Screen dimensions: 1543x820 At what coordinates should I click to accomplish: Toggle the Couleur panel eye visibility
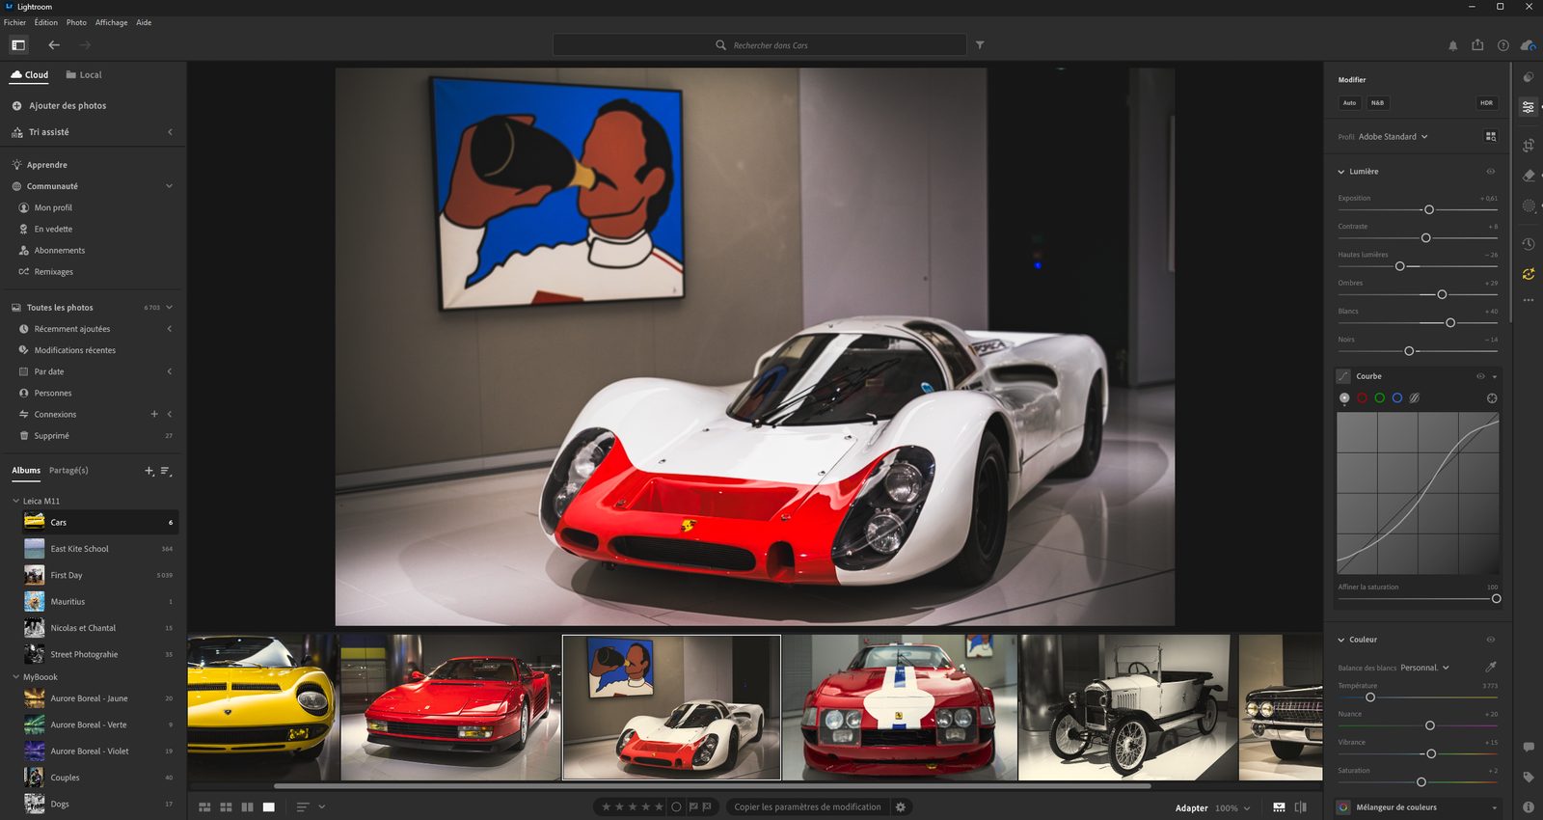[x=1491, y=640]
